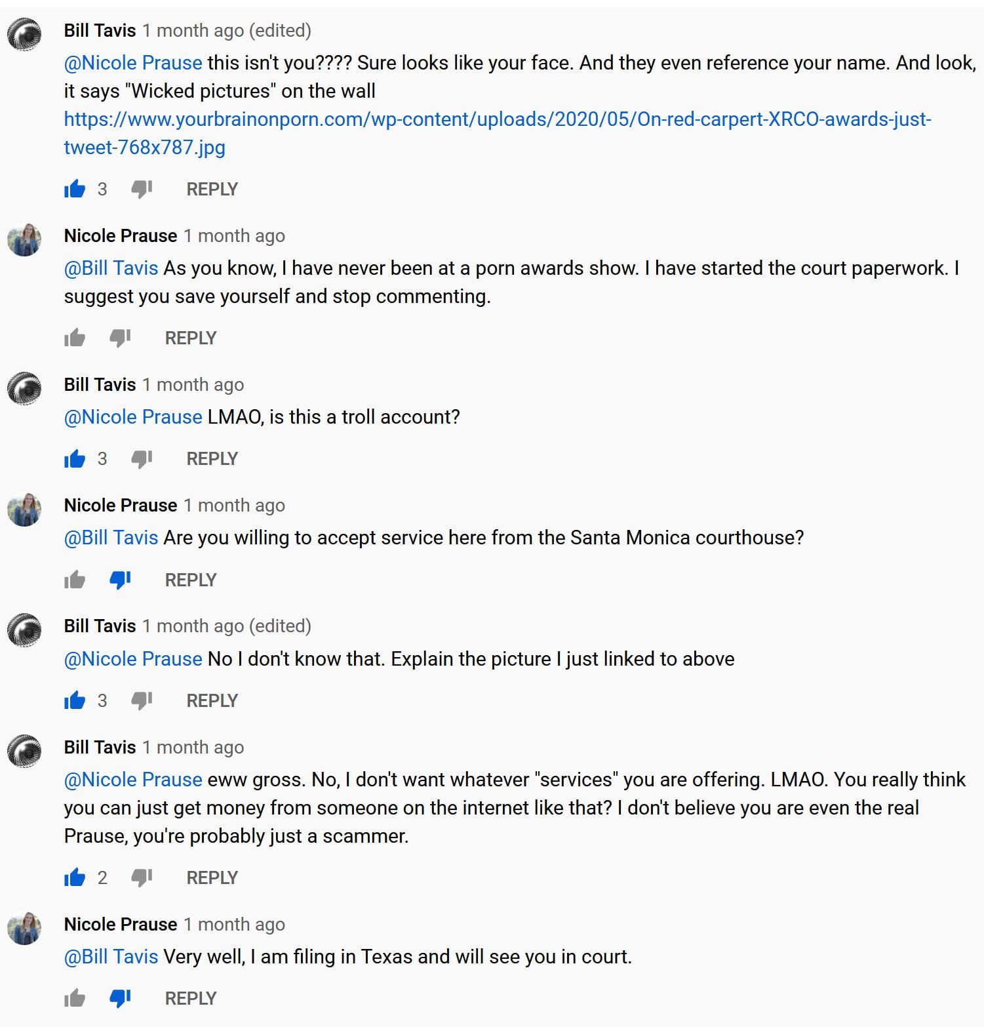Image resolution: width=984 pixels, height=1027 pixels.
Task: Dislike the "Explain the picture" comment
Action: [142, 701]
